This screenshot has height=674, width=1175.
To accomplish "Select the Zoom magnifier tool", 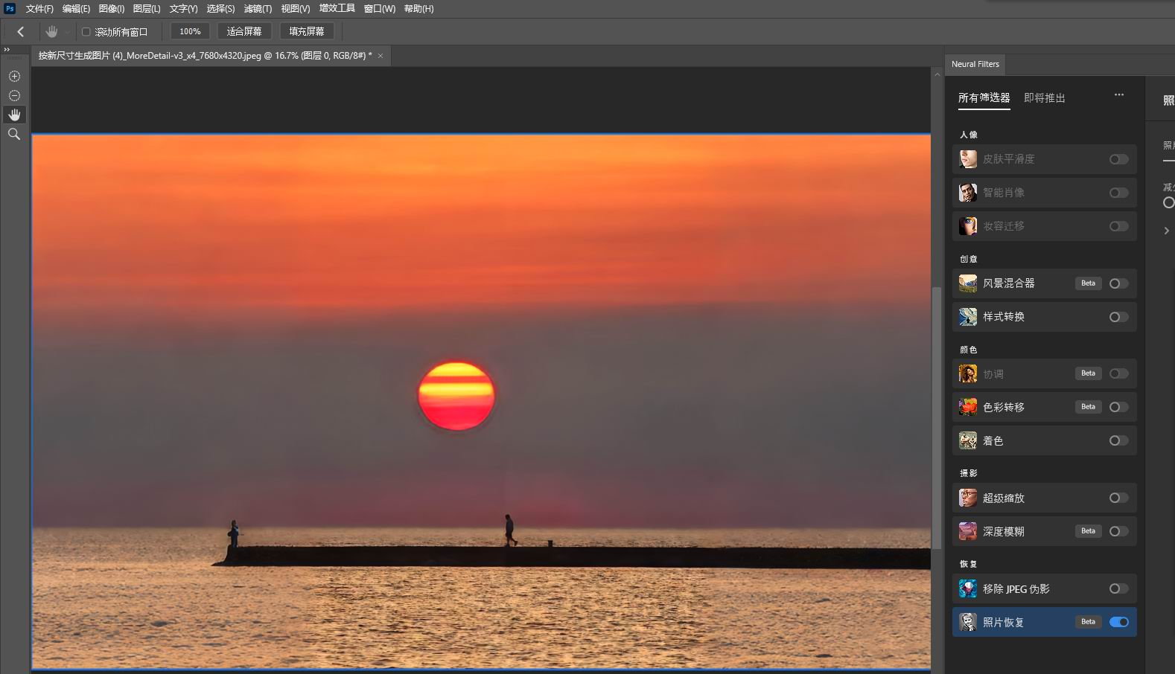I will tap(14, 134).
